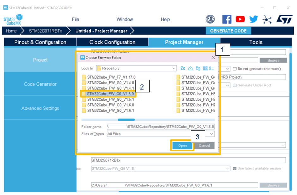The height and width of the screenshot is (195, 297).
Task: Expand the Look In Repository dropdown
Action: click(x=173, y=68)
